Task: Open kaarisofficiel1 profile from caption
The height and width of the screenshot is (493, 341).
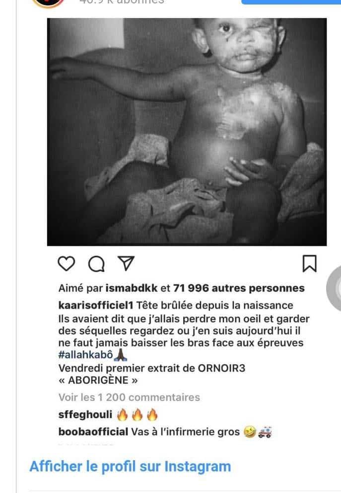Action: (x=96, y=305)
